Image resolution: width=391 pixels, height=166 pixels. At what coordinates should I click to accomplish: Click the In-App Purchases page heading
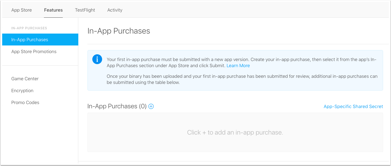click(119, 31)
